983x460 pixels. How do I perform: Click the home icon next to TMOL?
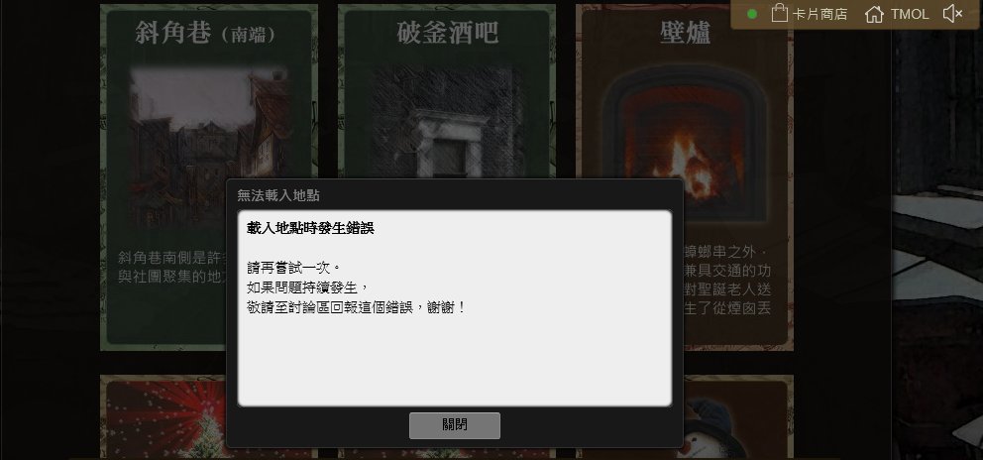pos(874,14)
